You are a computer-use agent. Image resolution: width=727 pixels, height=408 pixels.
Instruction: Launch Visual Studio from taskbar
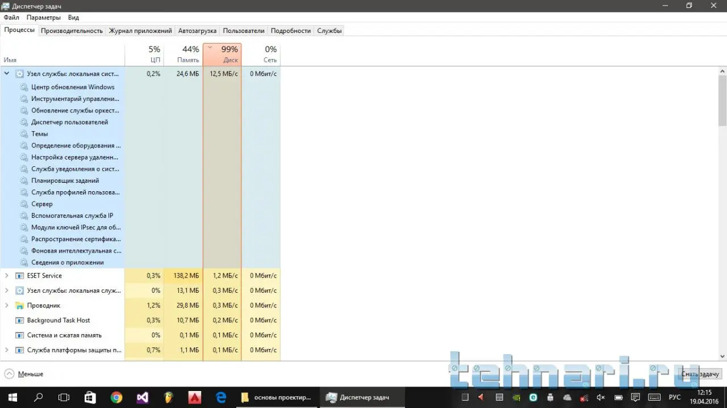click(x=143, y=397)
